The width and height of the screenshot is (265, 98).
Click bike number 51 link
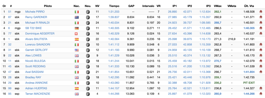10,12
